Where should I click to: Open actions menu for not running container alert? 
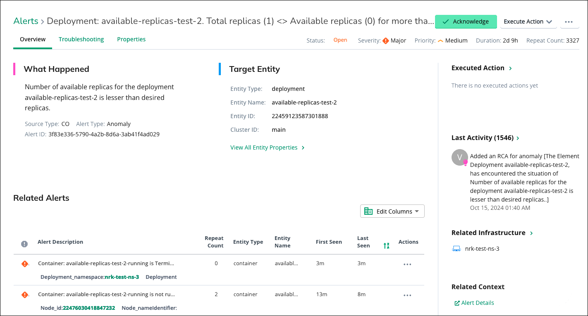(x=407, y=295)
